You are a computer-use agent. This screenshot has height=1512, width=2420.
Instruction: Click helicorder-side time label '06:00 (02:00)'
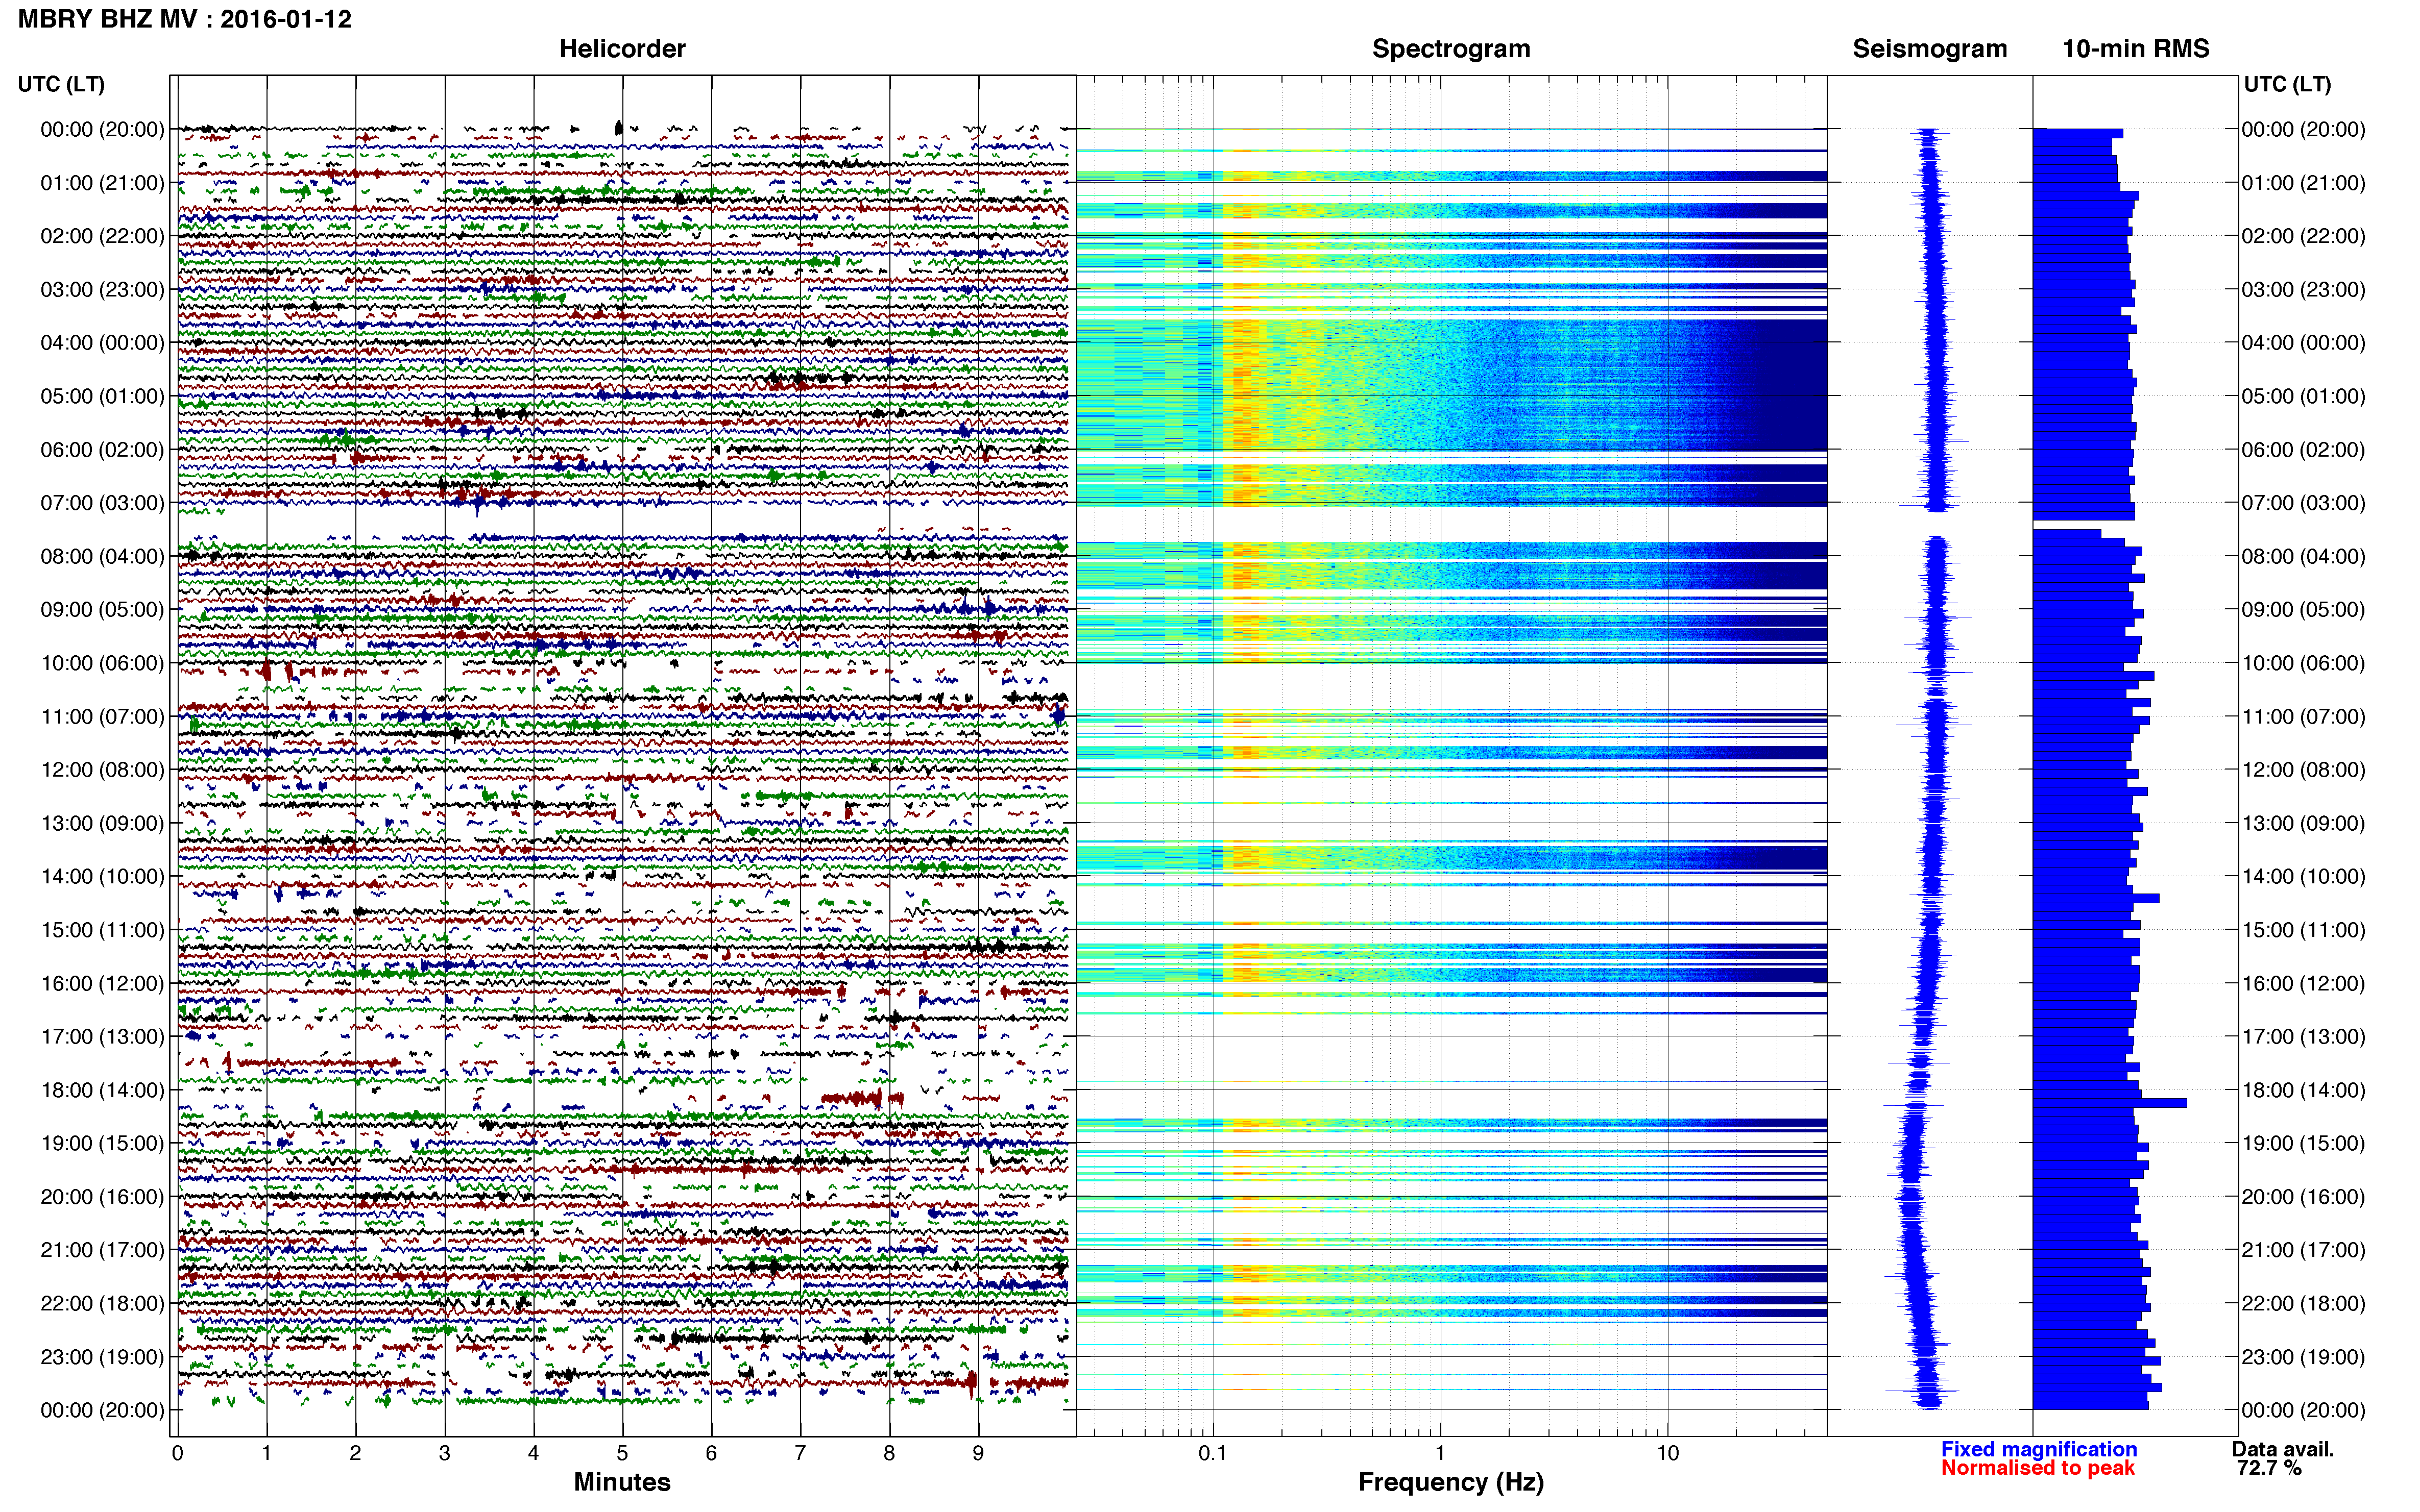pos(102,450)
